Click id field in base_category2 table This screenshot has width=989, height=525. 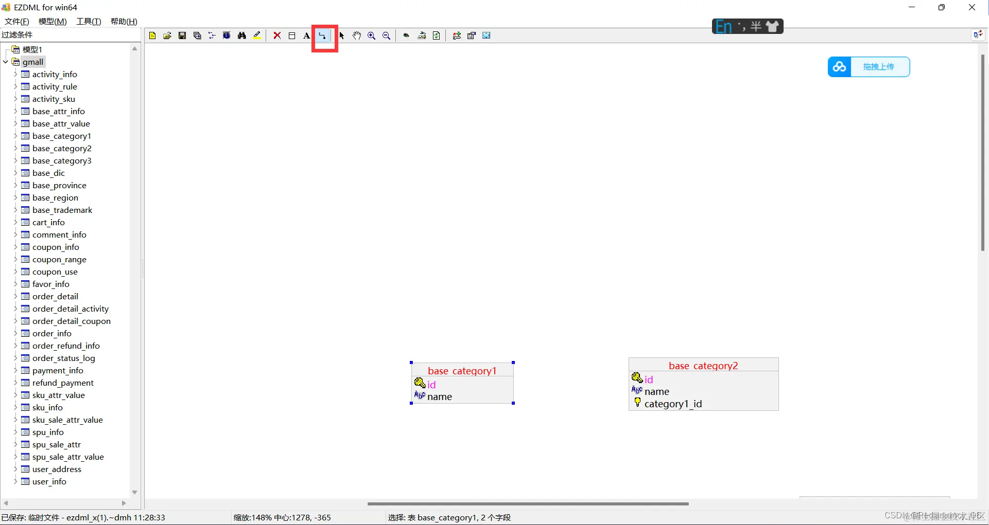point(649,379)
